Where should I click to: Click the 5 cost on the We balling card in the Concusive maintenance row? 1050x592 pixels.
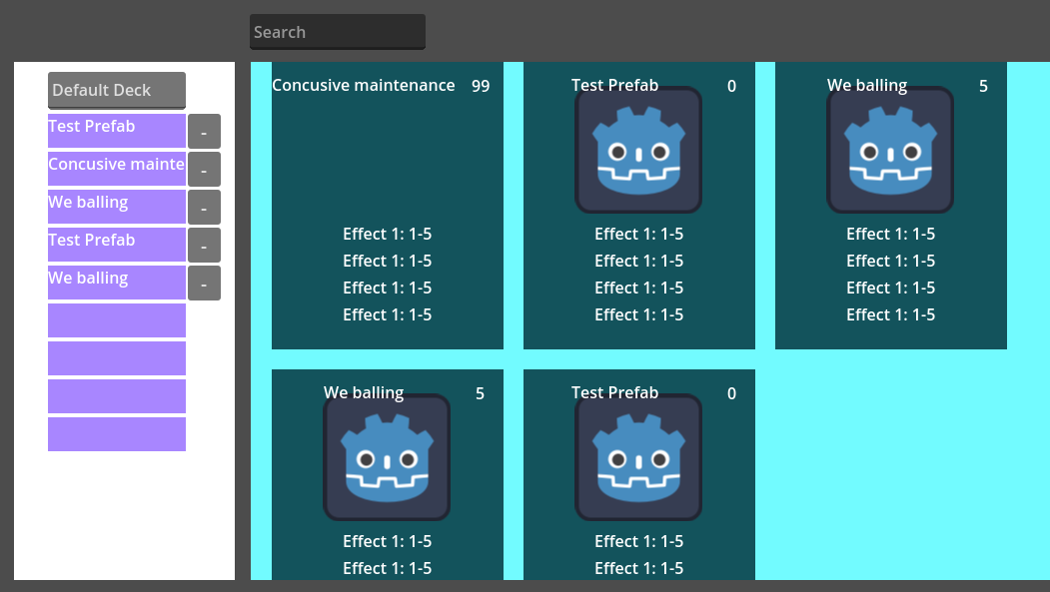coord(983,86)
